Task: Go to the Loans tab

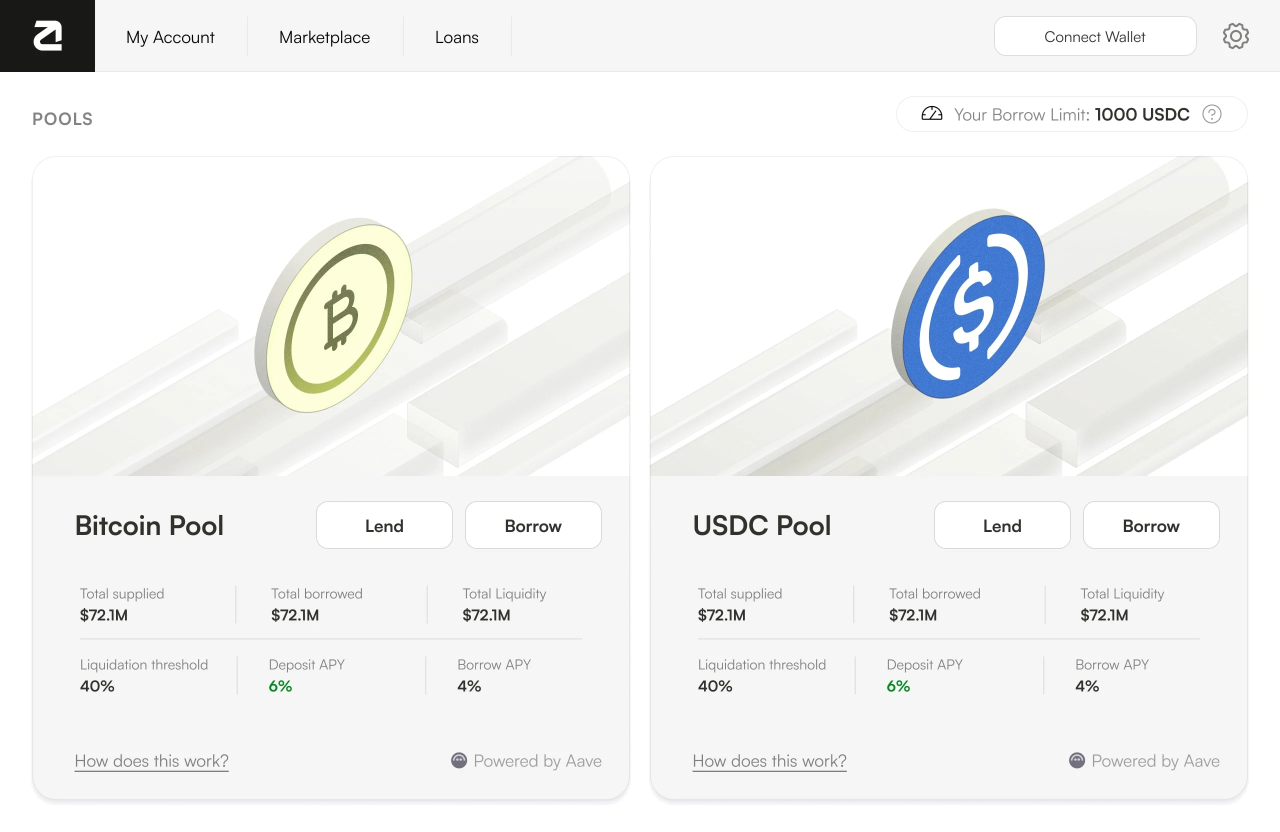Action: pos(456,36)
